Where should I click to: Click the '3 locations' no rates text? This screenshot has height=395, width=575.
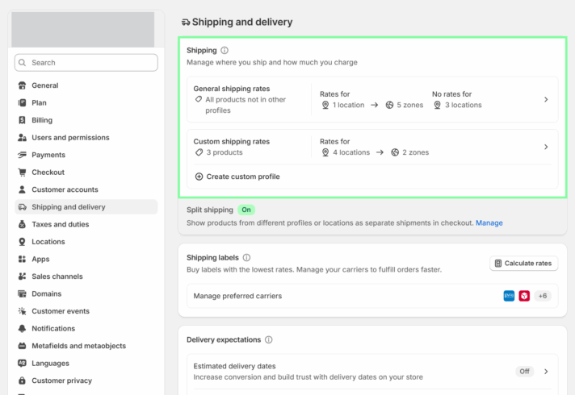pos(464,105)
